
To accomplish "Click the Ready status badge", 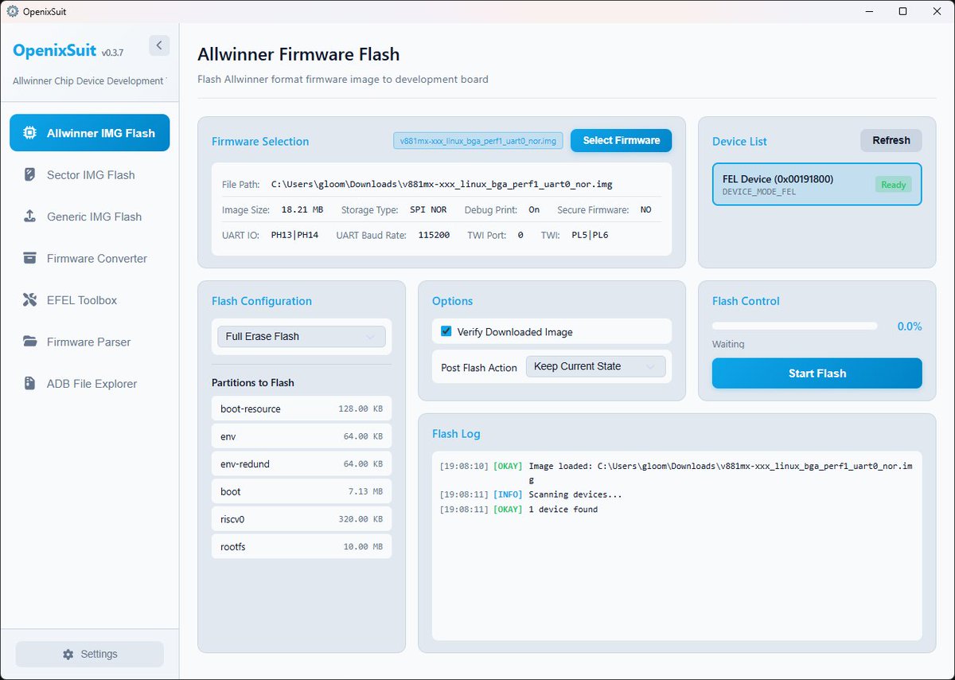I will pos(893,185).
